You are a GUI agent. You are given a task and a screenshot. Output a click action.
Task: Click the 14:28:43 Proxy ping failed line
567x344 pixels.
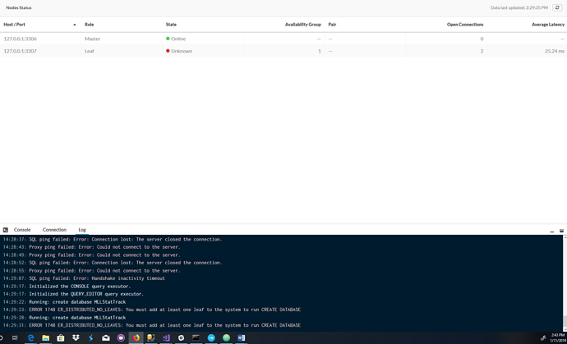[91, 247]
